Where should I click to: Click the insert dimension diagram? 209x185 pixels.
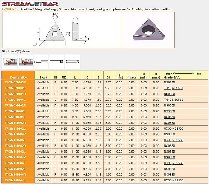(62, 30)
